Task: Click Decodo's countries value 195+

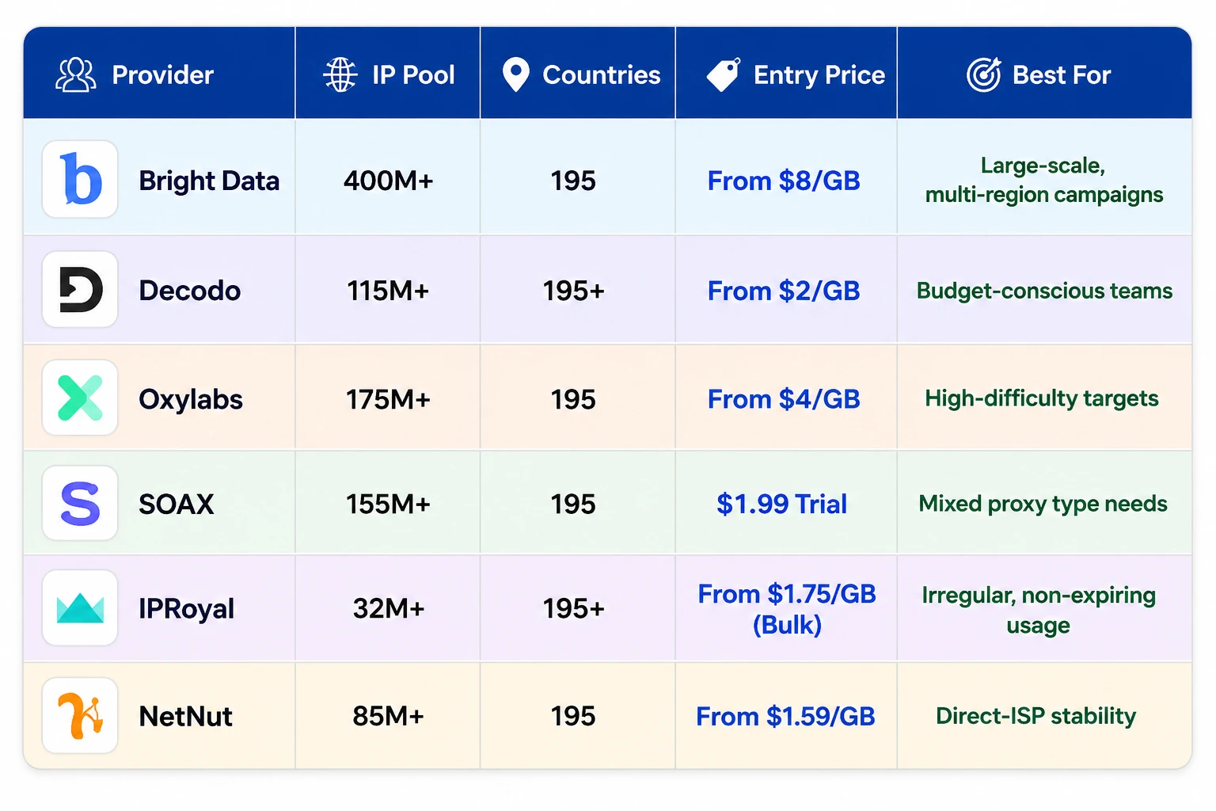Action: [573, 291]
